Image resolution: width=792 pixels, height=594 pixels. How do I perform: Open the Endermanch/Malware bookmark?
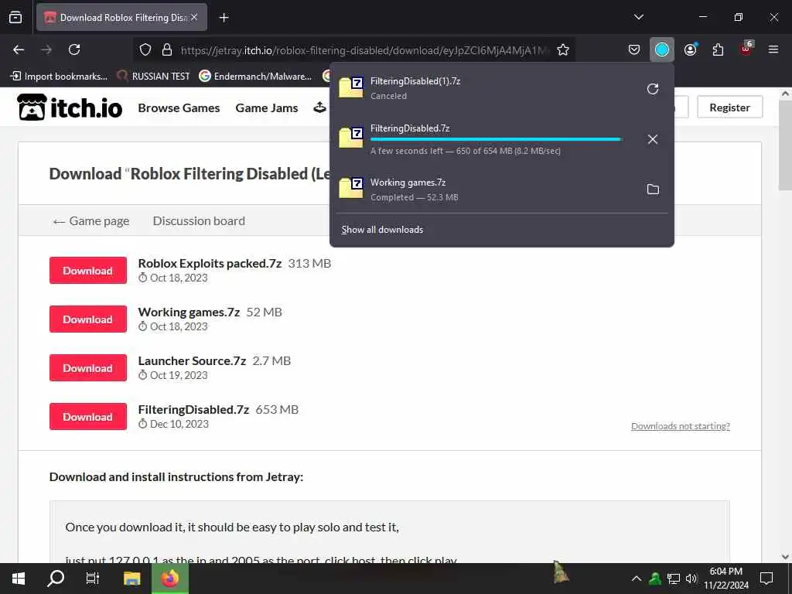pos(255,77)
